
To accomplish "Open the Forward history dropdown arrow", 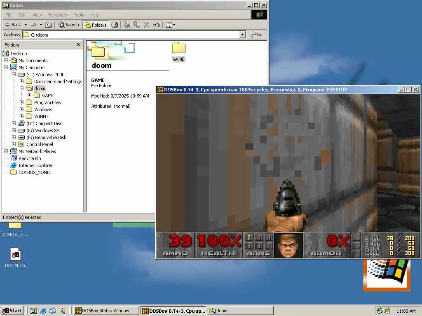I will pyautogui.click(x=41, y=25).
